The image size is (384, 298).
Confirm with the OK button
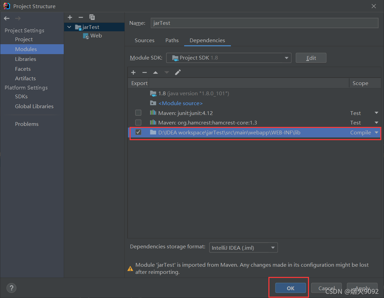pyautogui.click(x=291, y=288)
